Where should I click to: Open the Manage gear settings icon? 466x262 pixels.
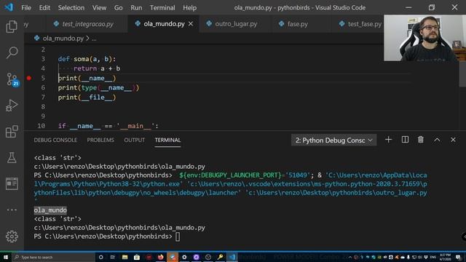click(12, 237)
